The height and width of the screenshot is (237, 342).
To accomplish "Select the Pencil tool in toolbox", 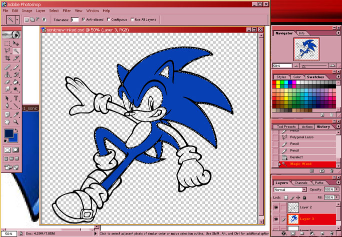I will pos(16,67).
